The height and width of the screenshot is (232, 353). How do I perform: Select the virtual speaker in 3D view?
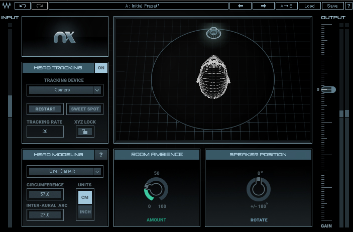click(213, 33)
